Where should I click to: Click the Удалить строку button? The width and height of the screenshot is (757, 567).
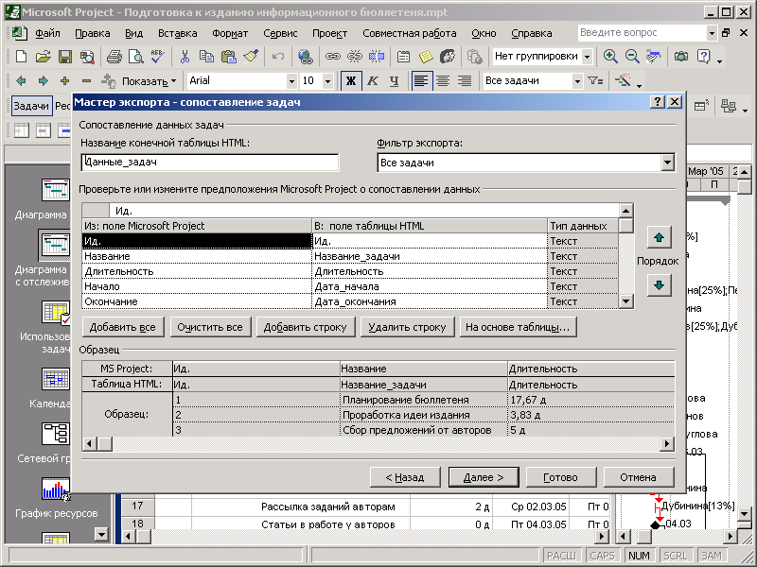coord(407,327)
